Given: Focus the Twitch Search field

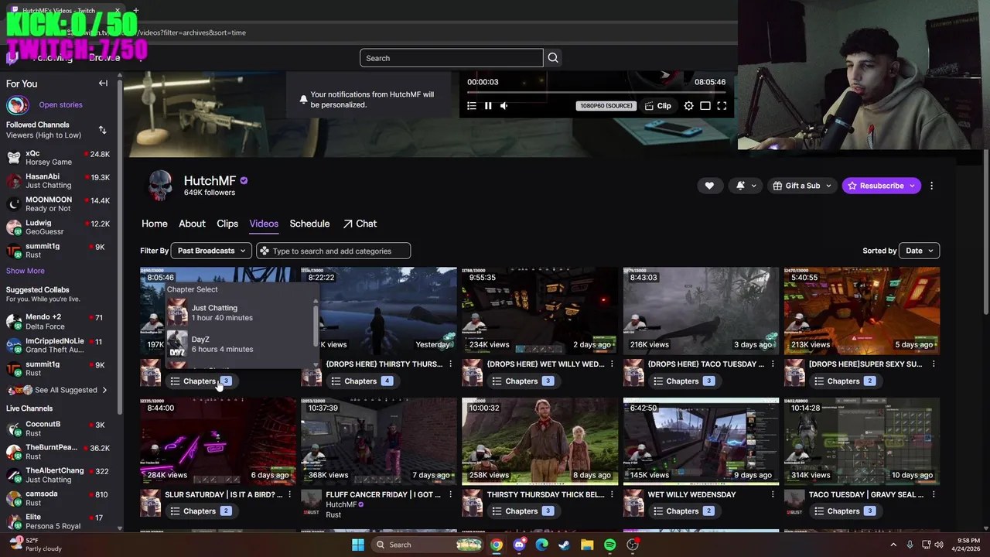Looking at the screenshot, I should pos(452,58).
